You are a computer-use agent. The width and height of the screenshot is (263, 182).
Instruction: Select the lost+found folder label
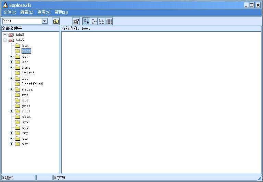(33, 84)
